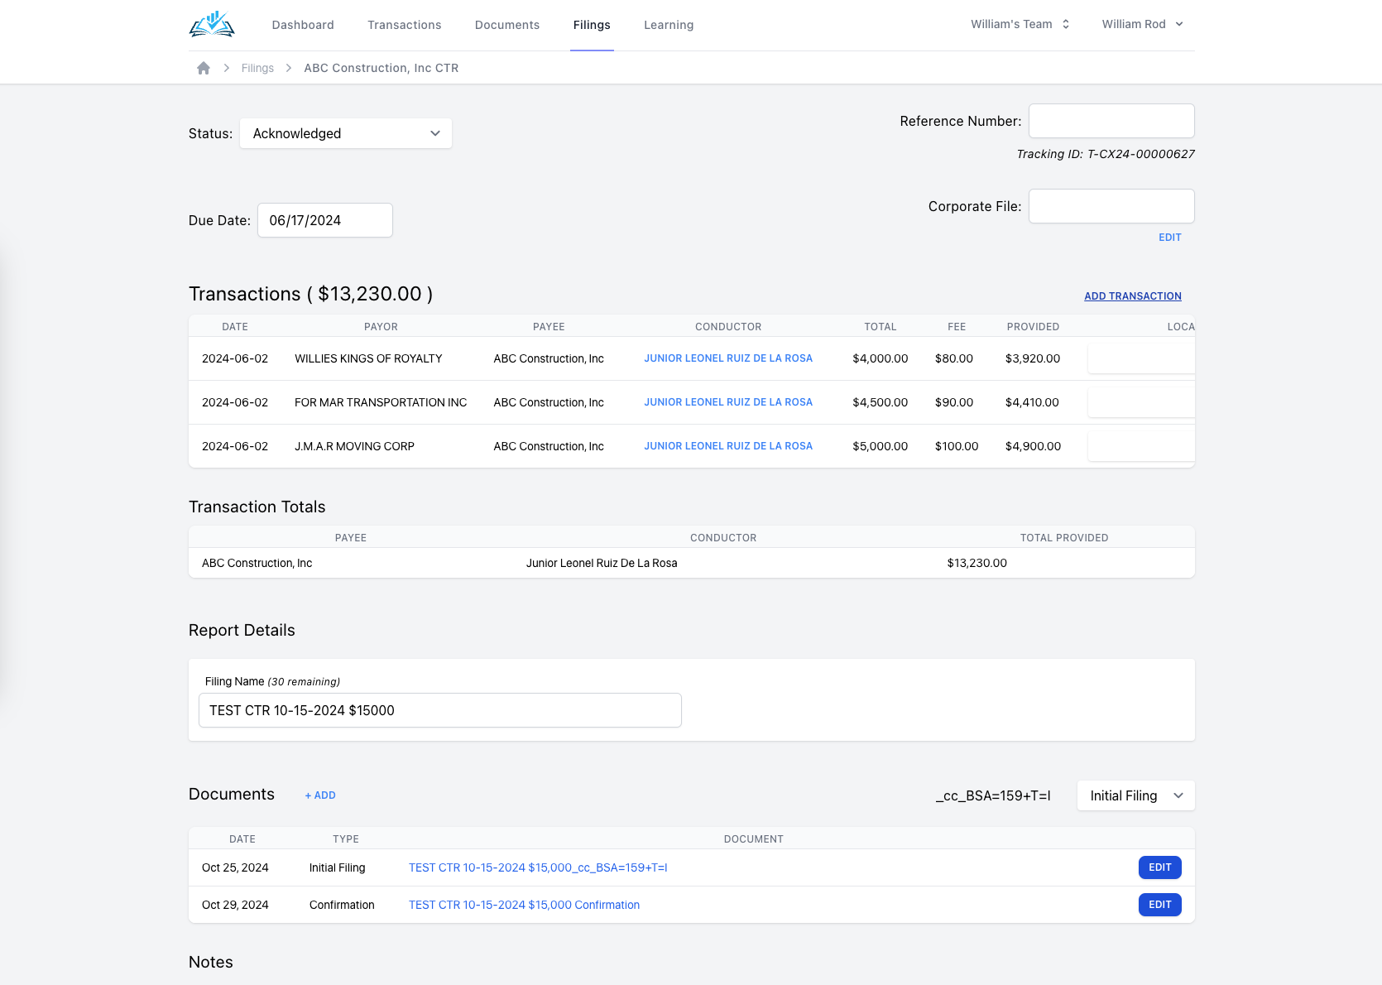
Task: Open conductor link in J.M.A.R MOVING CORP row
Action: pyautogui.click(x=728, y=446)
